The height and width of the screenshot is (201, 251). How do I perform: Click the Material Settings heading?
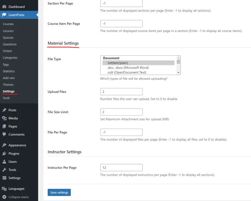click(63, 43)
